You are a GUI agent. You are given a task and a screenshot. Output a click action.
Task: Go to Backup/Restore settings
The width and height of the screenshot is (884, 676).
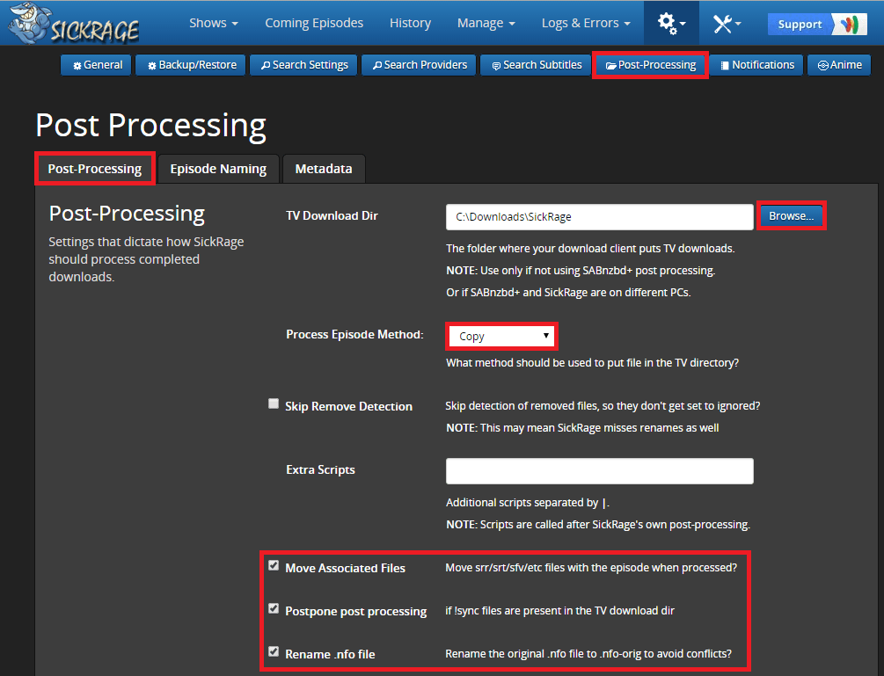(x=192, y=65)
